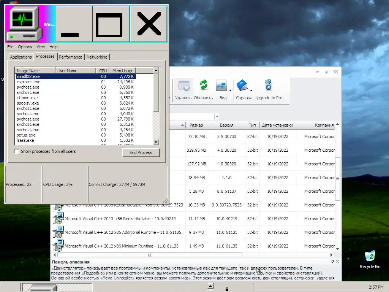
Task: Pin the Панель описания panel
Action: [332, 262]
